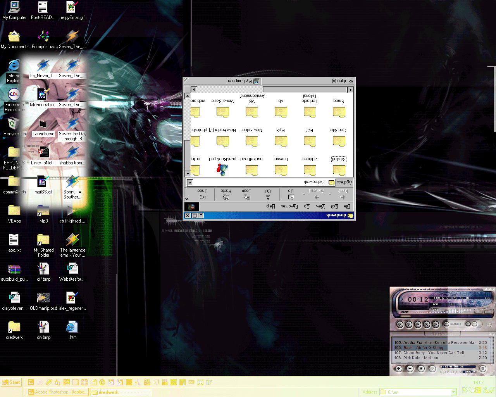Click the minus remove button in Winamp playlist
Screen dimensions: 496x397
click(x=410, y=368)
